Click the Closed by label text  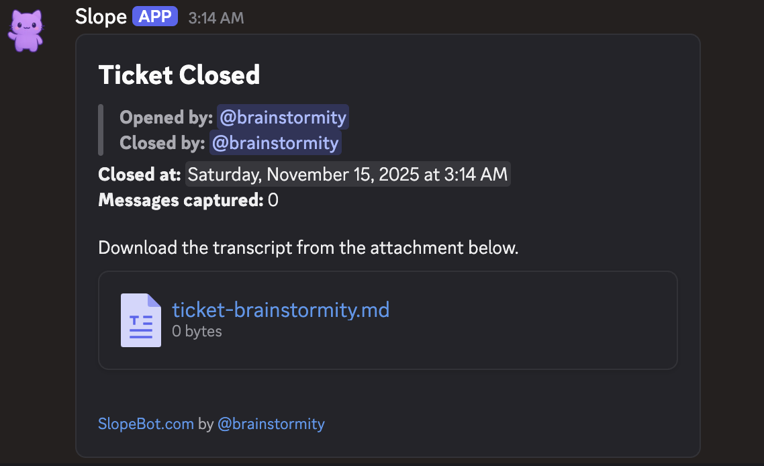(x=162, y=143)
